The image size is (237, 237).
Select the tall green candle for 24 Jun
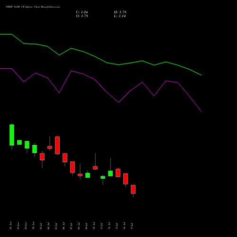tap(12, 135)
